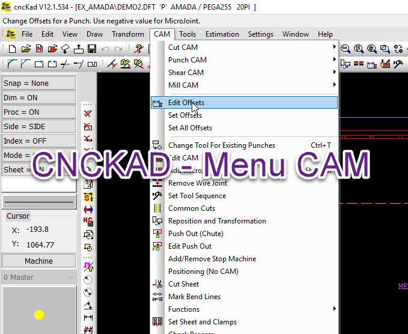Viewport: 408px width, 334px height.
Task: Click the export arrow-up icon
Action: pyautogui.click(x=79, y=49)
